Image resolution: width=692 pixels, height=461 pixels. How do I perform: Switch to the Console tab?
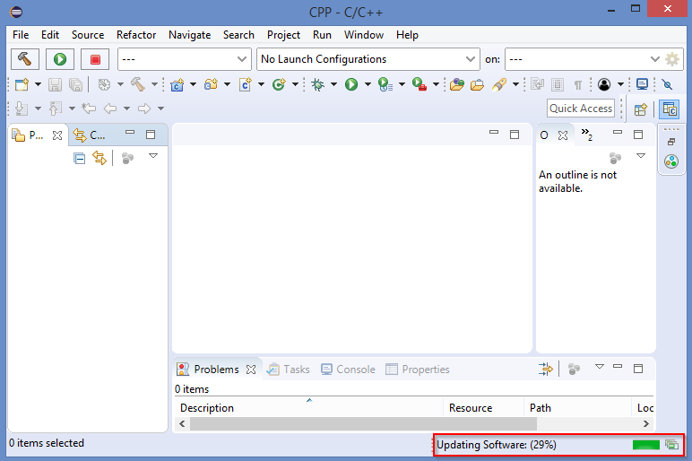(x=348, y=370)
